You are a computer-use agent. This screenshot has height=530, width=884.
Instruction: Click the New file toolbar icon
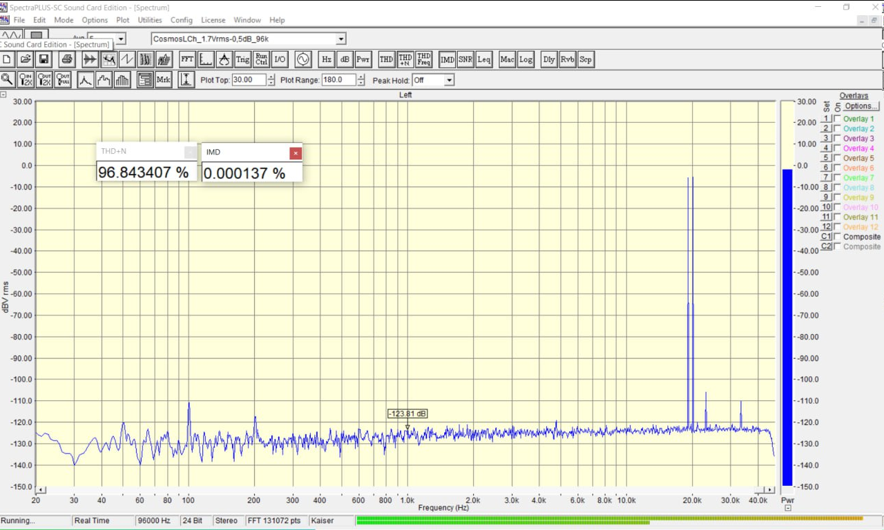6,59
